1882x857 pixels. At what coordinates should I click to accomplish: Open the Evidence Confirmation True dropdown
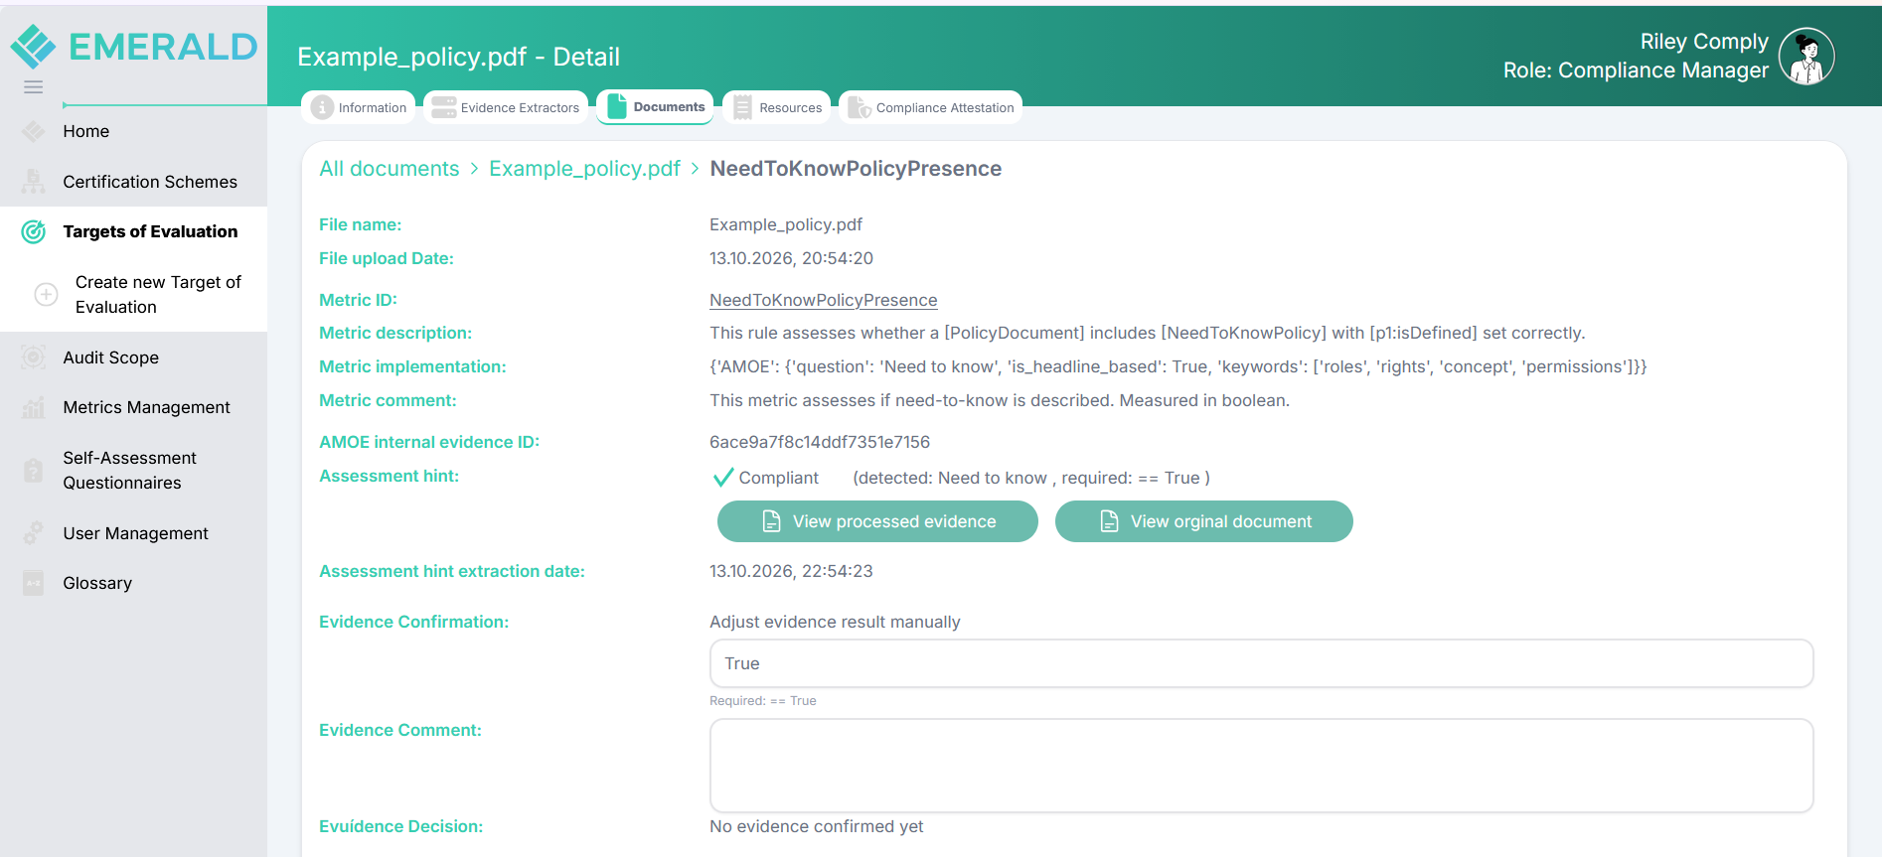(x=1261, y=663)
